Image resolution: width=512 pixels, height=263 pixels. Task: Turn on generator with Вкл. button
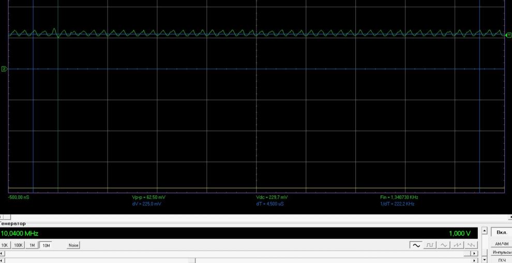[502, 232]
